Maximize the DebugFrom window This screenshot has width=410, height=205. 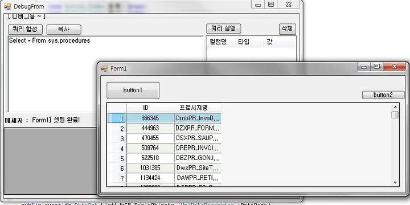271,5
